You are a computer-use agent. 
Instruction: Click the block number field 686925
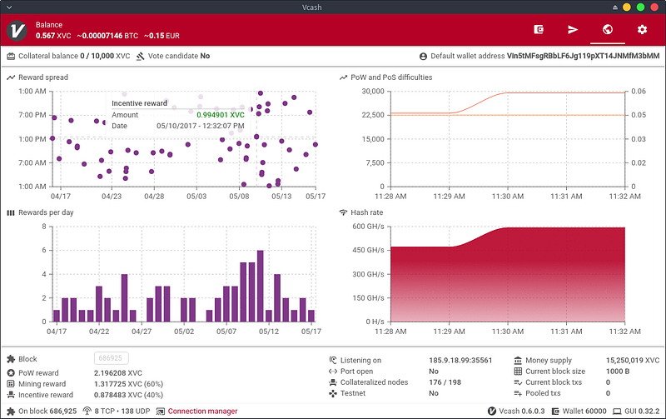point(111,358)
